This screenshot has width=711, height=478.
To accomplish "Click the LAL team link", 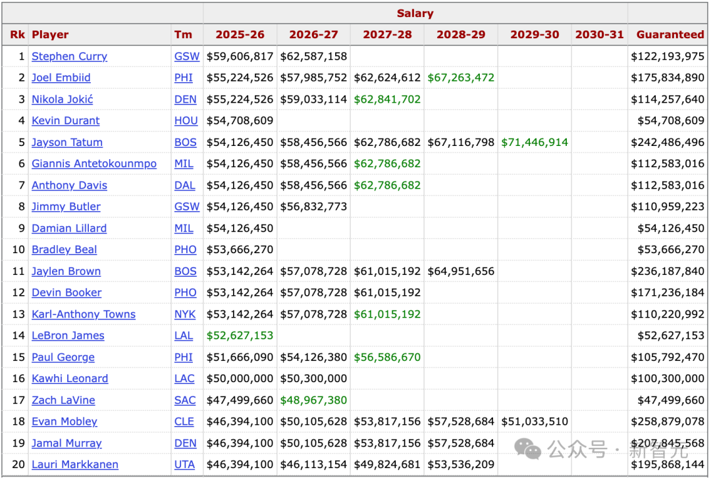I will point(184,336).
